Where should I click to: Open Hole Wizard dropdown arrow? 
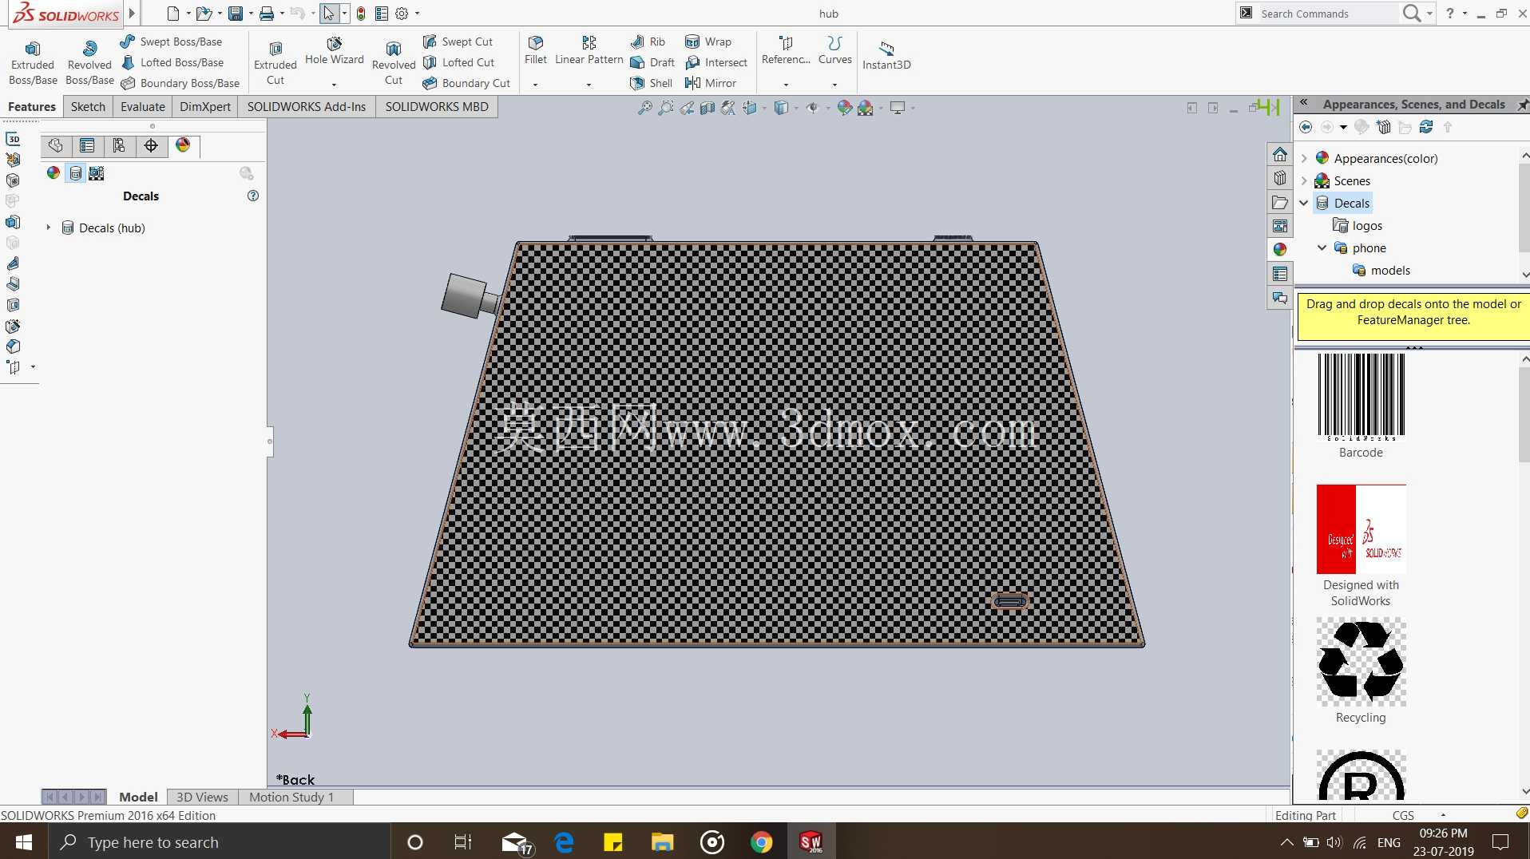(x=334, y=85)
